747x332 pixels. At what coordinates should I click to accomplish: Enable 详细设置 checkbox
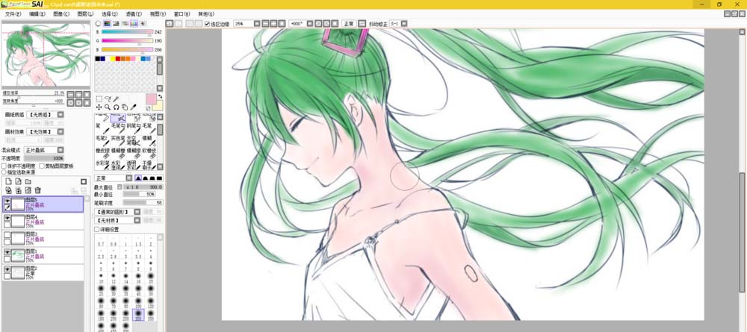(97, 229)
